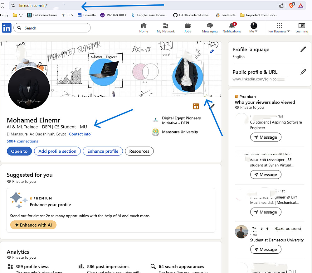This screenshot has height=273, width=312.
Task: Open the LeetCode bookmark
Action: (x=226, y=15)
